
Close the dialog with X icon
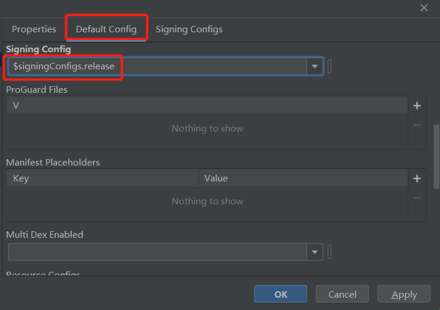pyautogui.click(x=424, y=8)
